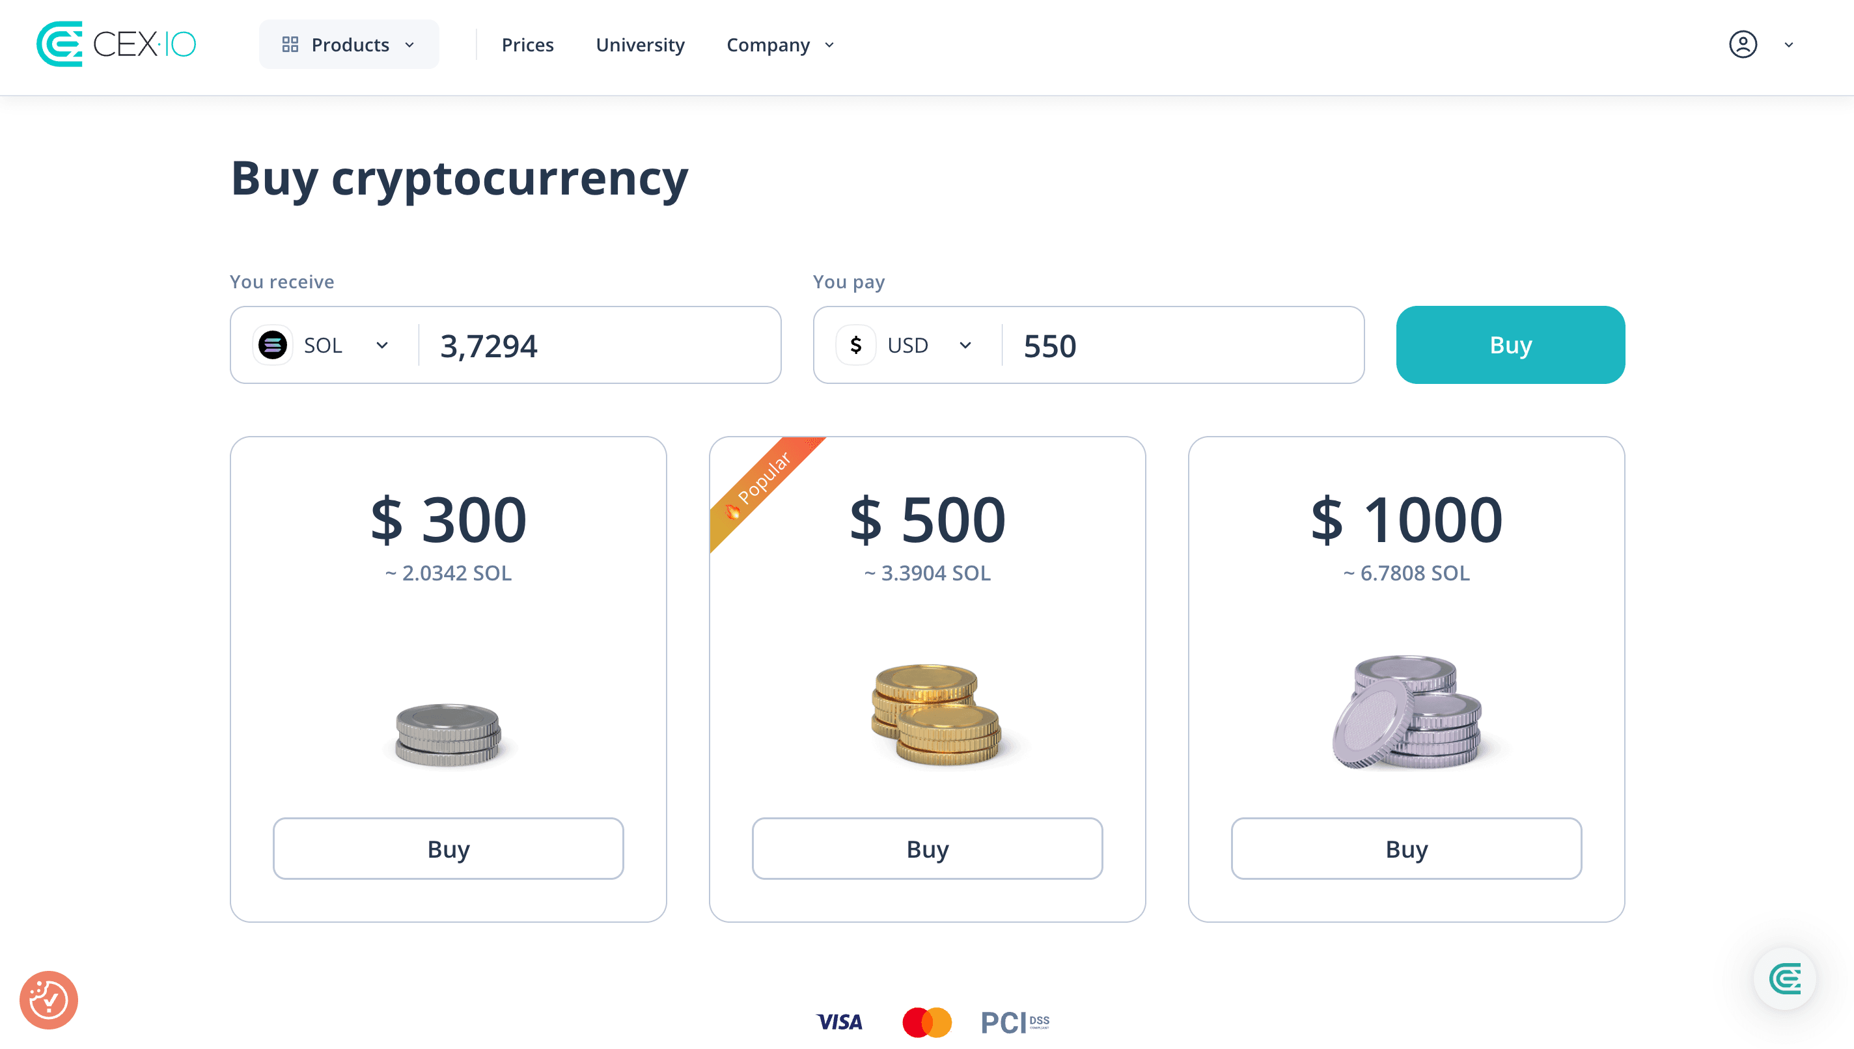Expand the account menu chevron
Viewport: 1854px width, 1049px height.
point(1788,45)
